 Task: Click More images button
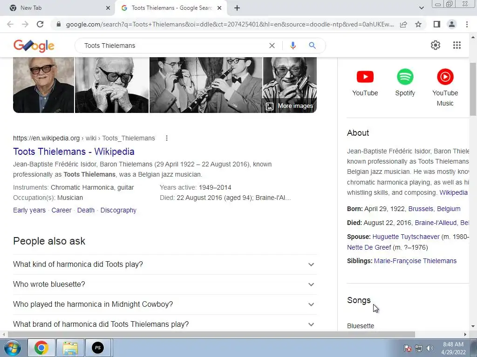pyautogui.click(x=289, y=106)
